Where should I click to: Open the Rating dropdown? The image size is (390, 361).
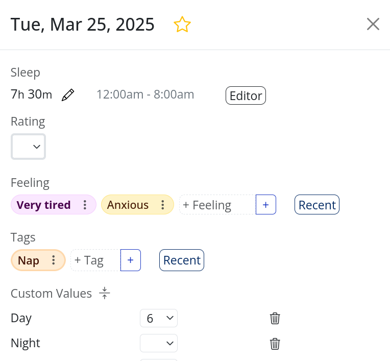[29, 147]
